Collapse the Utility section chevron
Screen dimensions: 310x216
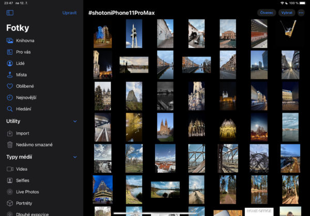tap(75, 121)
